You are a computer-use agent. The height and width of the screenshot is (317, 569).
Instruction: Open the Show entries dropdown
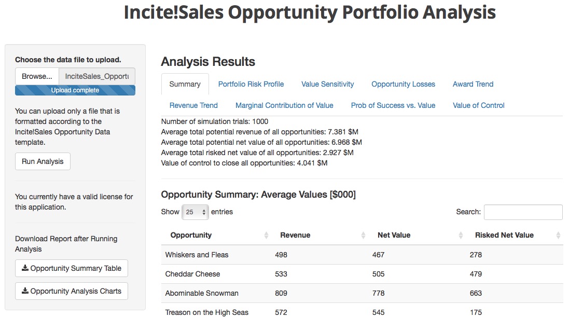point(195,212)
